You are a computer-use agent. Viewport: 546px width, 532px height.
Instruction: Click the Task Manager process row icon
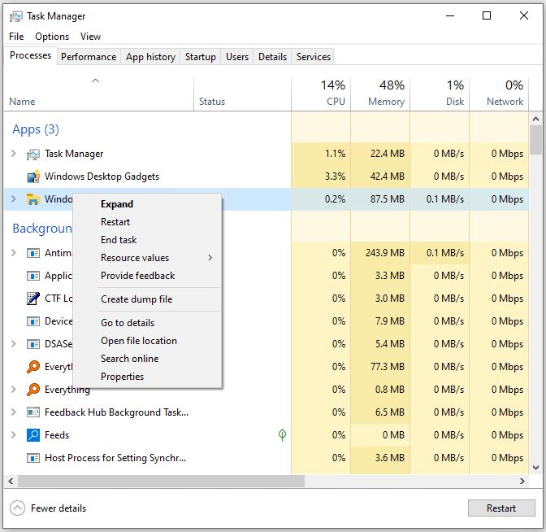33,154
